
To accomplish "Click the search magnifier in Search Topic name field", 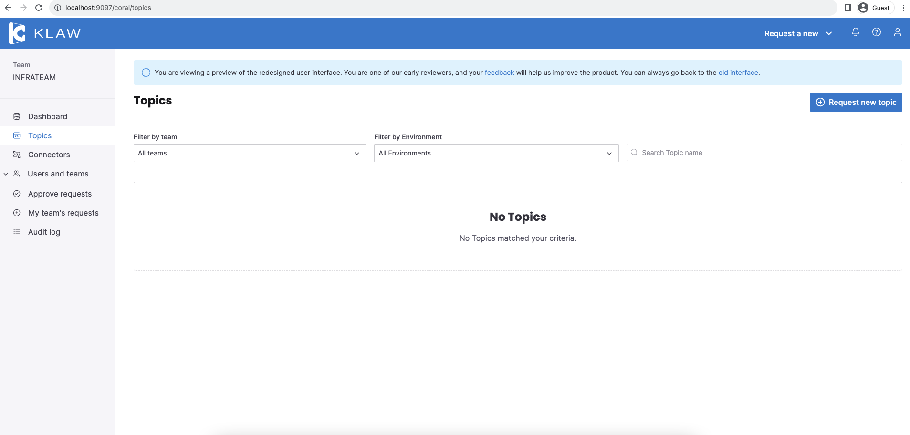I will (635, 153).
